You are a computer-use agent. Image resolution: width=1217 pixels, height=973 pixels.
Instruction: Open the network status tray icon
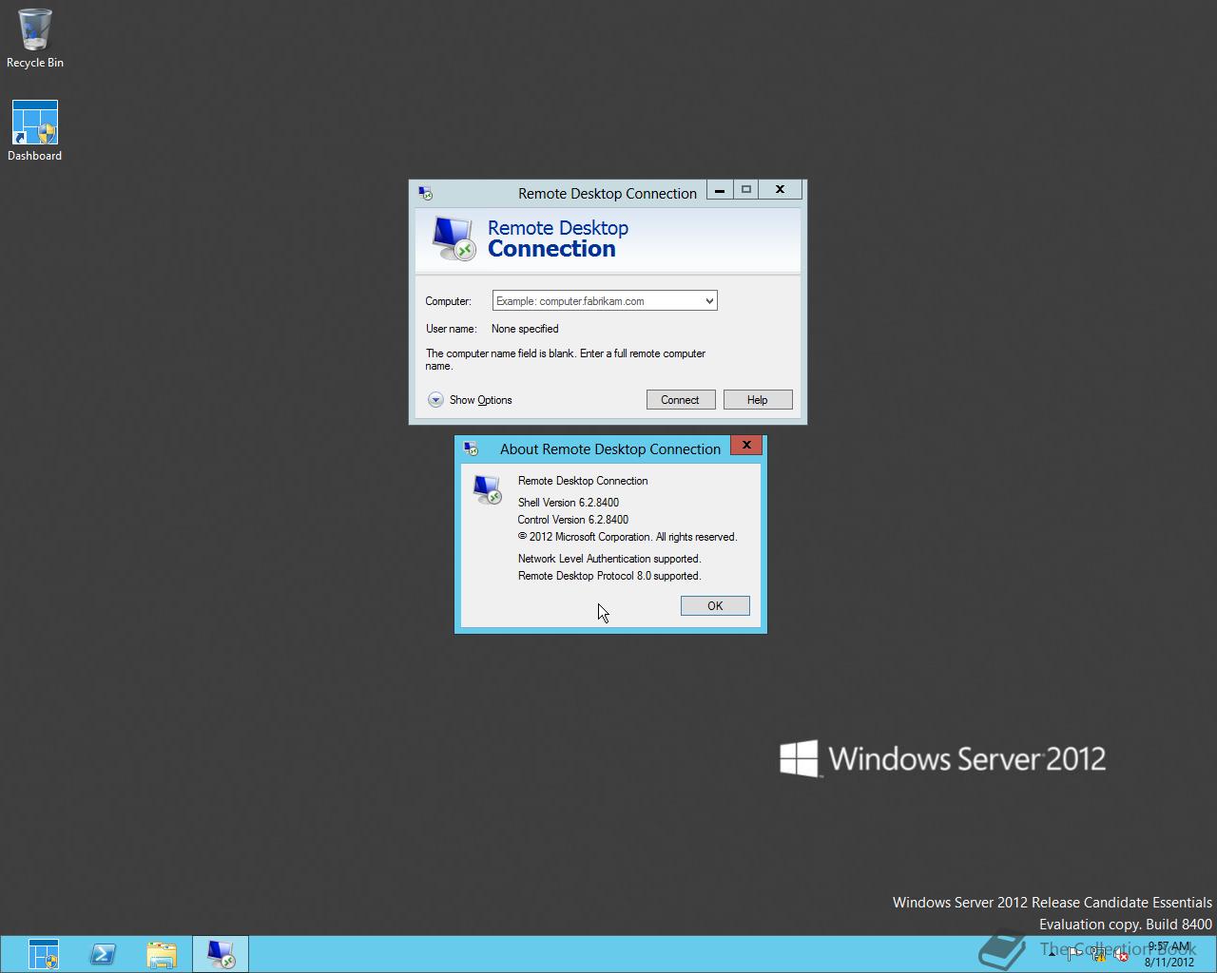(x=1098, y=953)
